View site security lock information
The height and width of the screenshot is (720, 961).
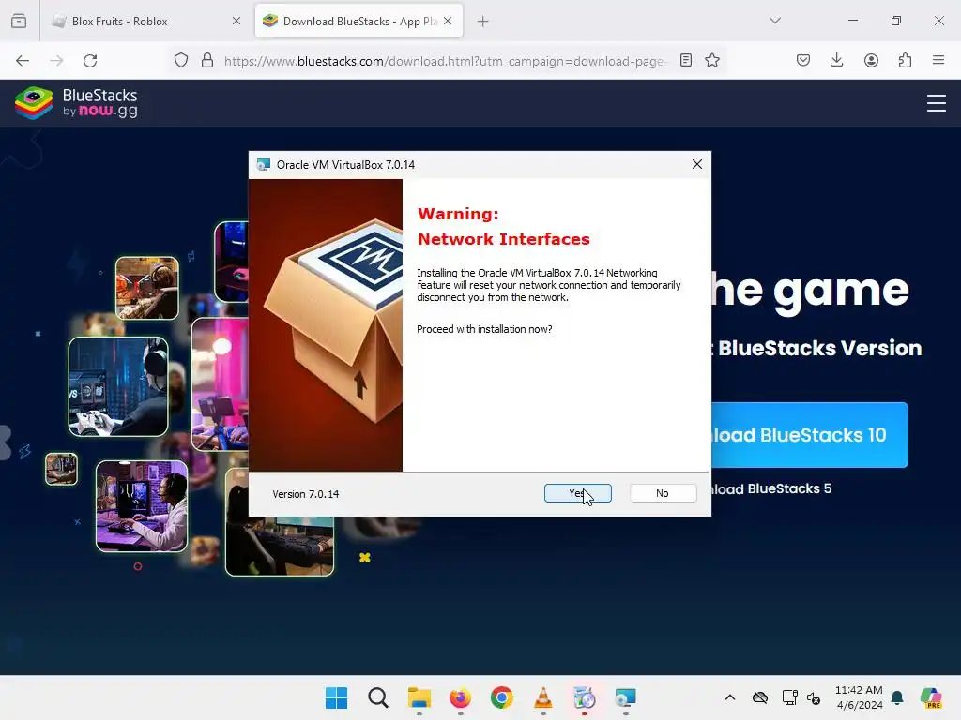[x=207, y=61]
